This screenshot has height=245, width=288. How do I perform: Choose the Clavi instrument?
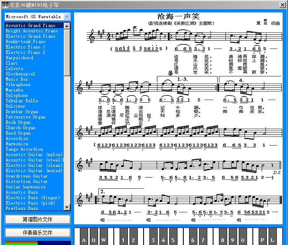point(34,63)
